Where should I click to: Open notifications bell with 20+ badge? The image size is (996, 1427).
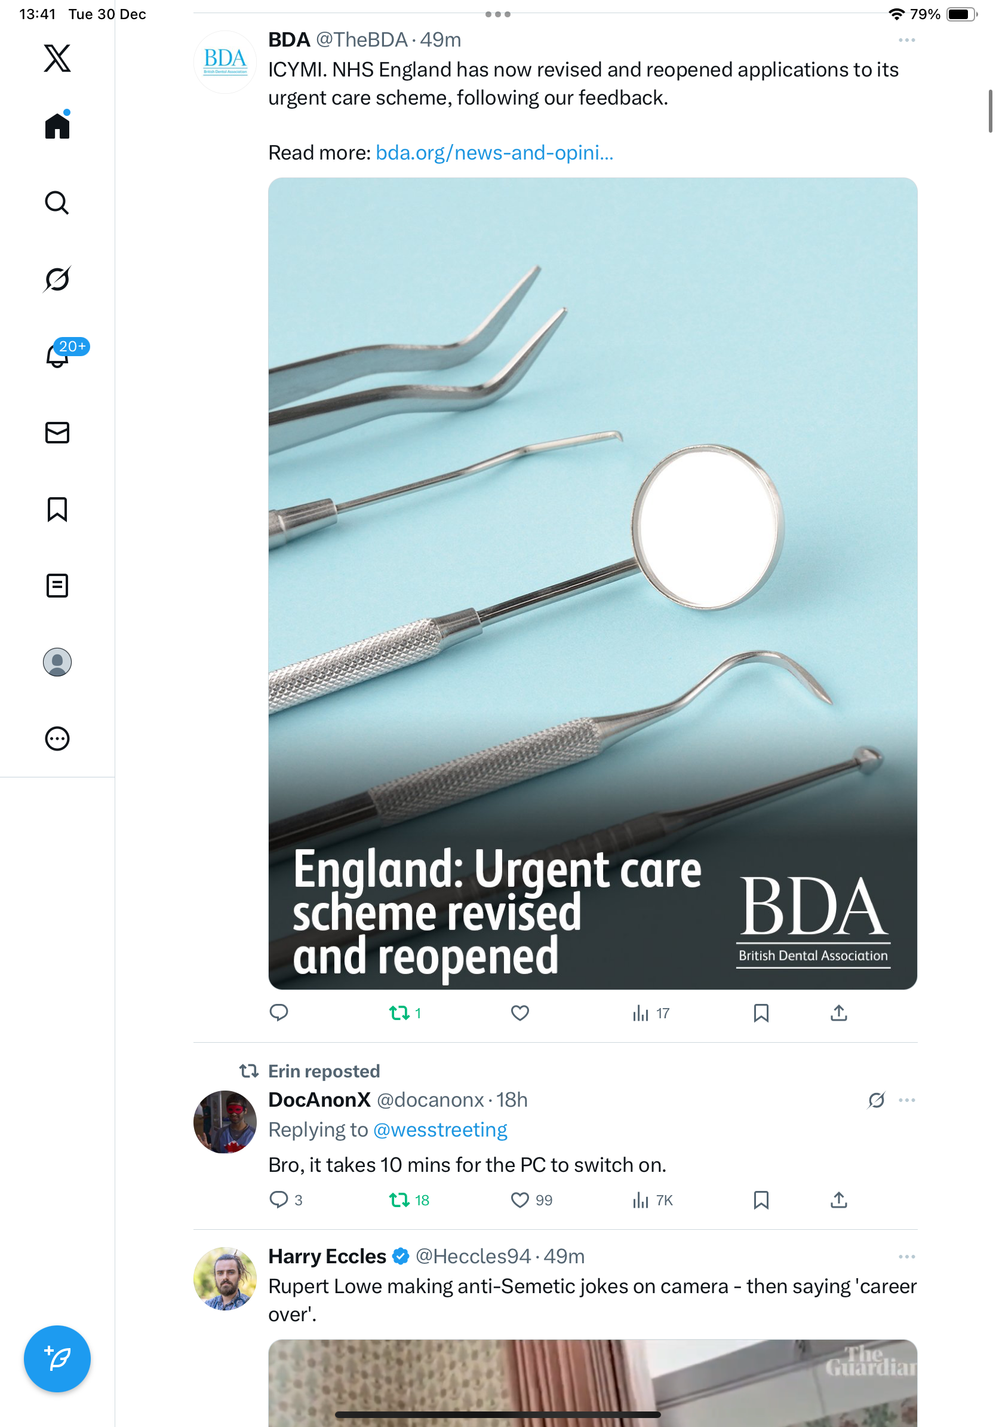tap(57, 356)
